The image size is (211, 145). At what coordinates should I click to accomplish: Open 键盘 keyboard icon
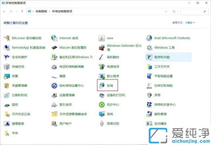(54, 77)
